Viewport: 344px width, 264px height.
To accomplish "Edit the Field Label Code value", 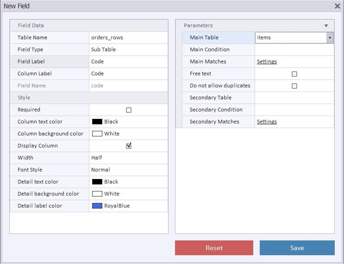I will click(129, 61).
